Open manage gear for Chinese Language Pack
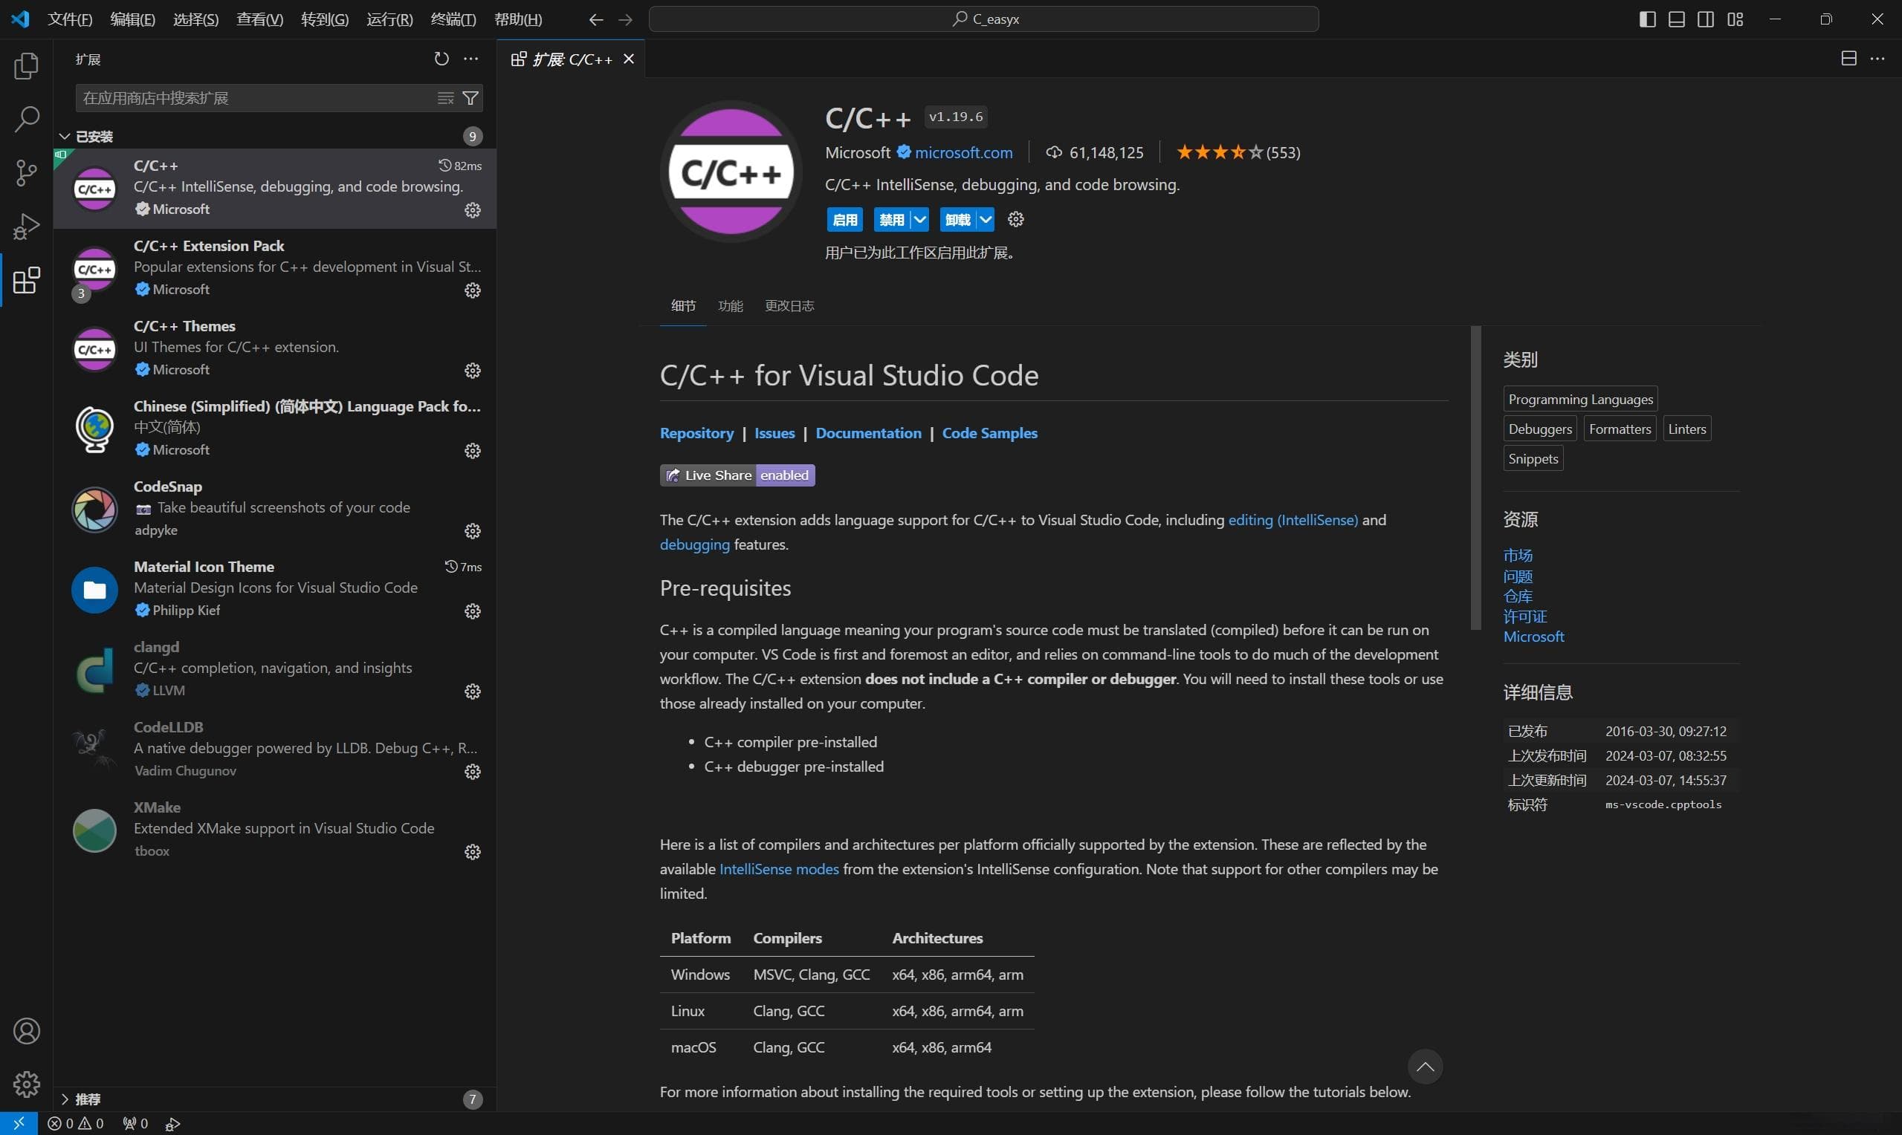The width and height of the screenshot is (1902, 1135). point(473,451)
